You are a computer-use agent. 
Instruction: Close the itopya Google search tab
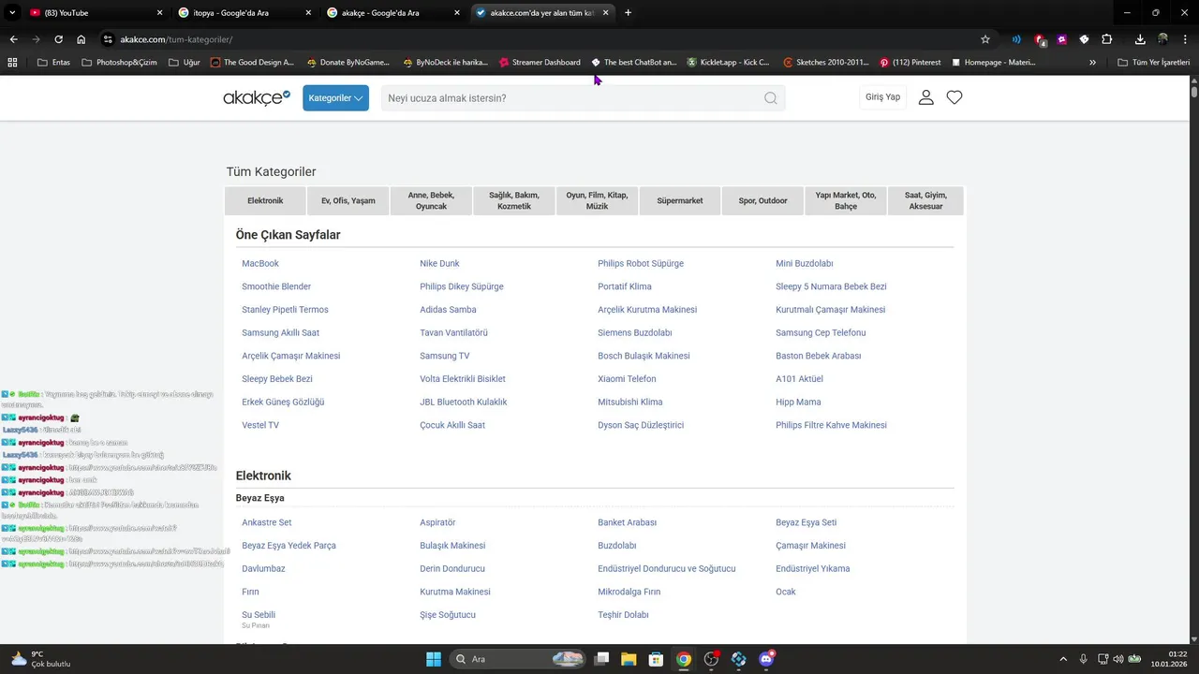pyautogui.click(x=308, y=13)
